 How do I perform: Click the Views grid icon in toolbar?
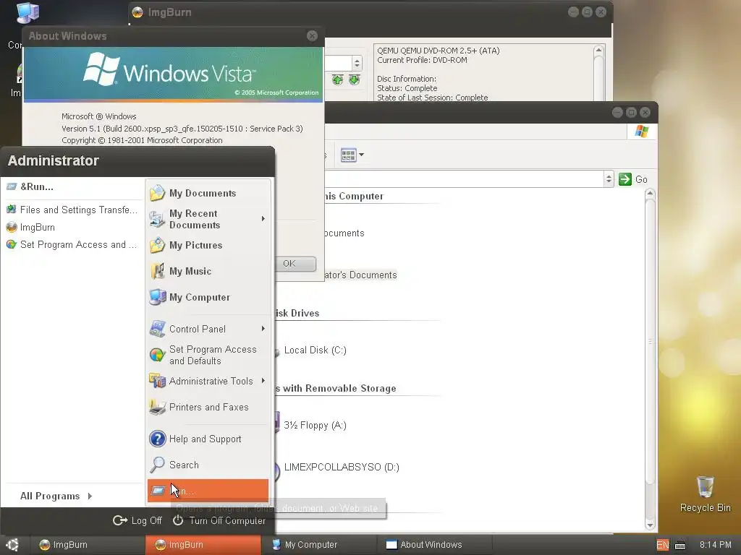pyautogui.click(x=348, y=155)
